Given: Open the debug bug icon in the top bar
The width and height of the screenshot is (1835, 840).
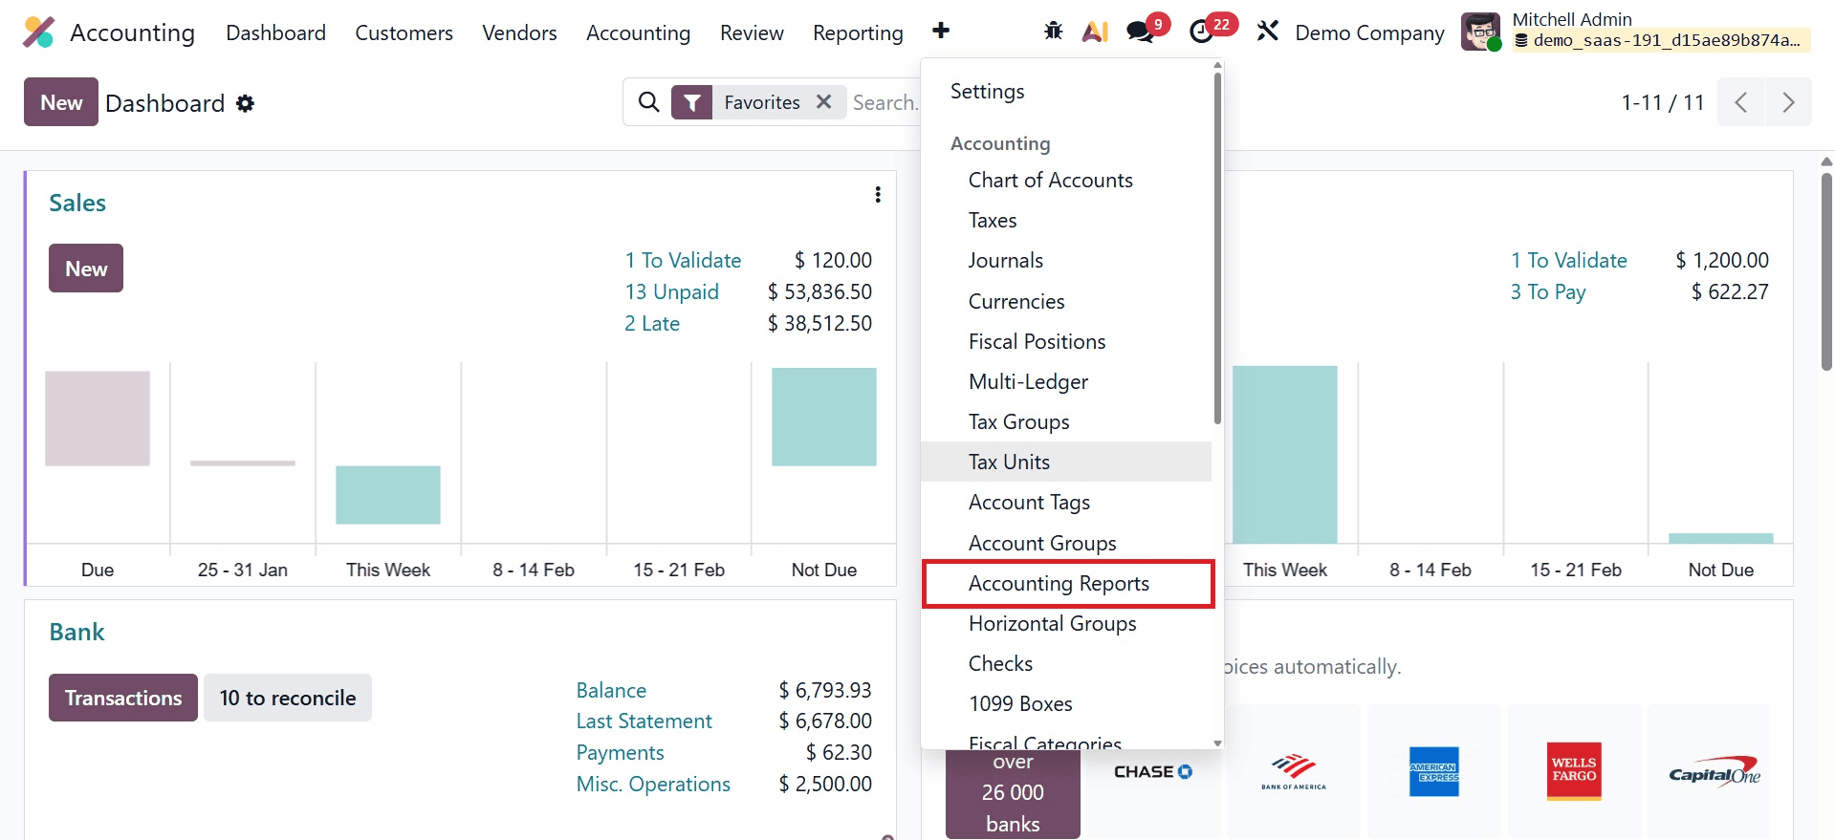Looking at the screenshot, I should click(1052, 31).
